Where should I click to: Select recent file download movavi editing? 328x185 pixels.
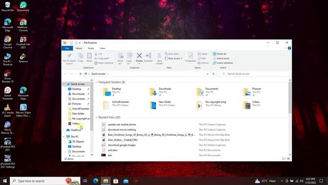122,130
